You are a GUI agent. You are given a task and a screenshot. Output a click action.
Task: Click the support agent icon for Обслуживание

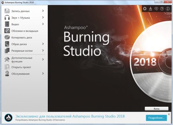coord(7,73)
